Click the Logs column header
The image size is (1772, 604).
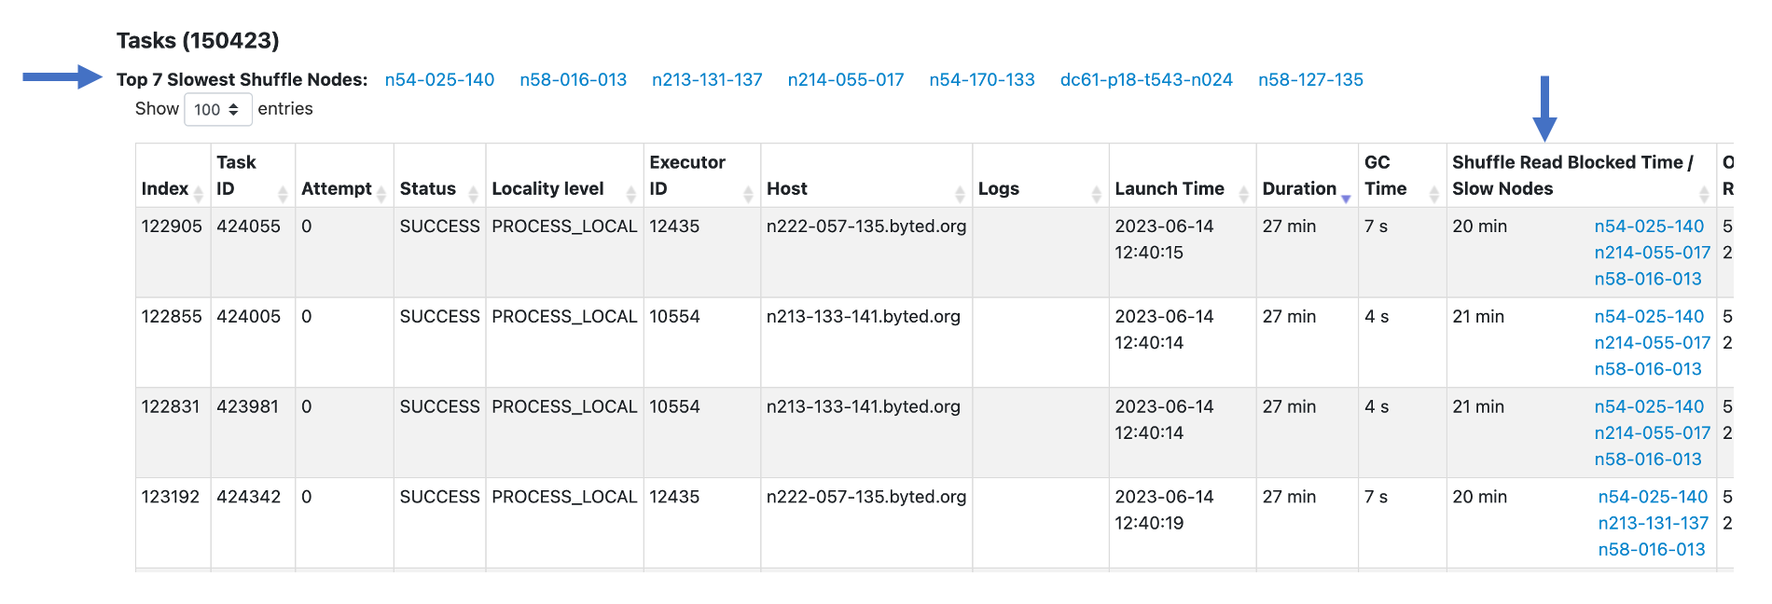point(999,188)
